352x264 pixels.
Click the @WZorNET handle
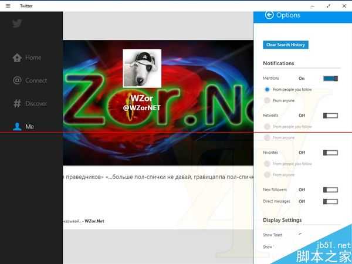point(141,108)
